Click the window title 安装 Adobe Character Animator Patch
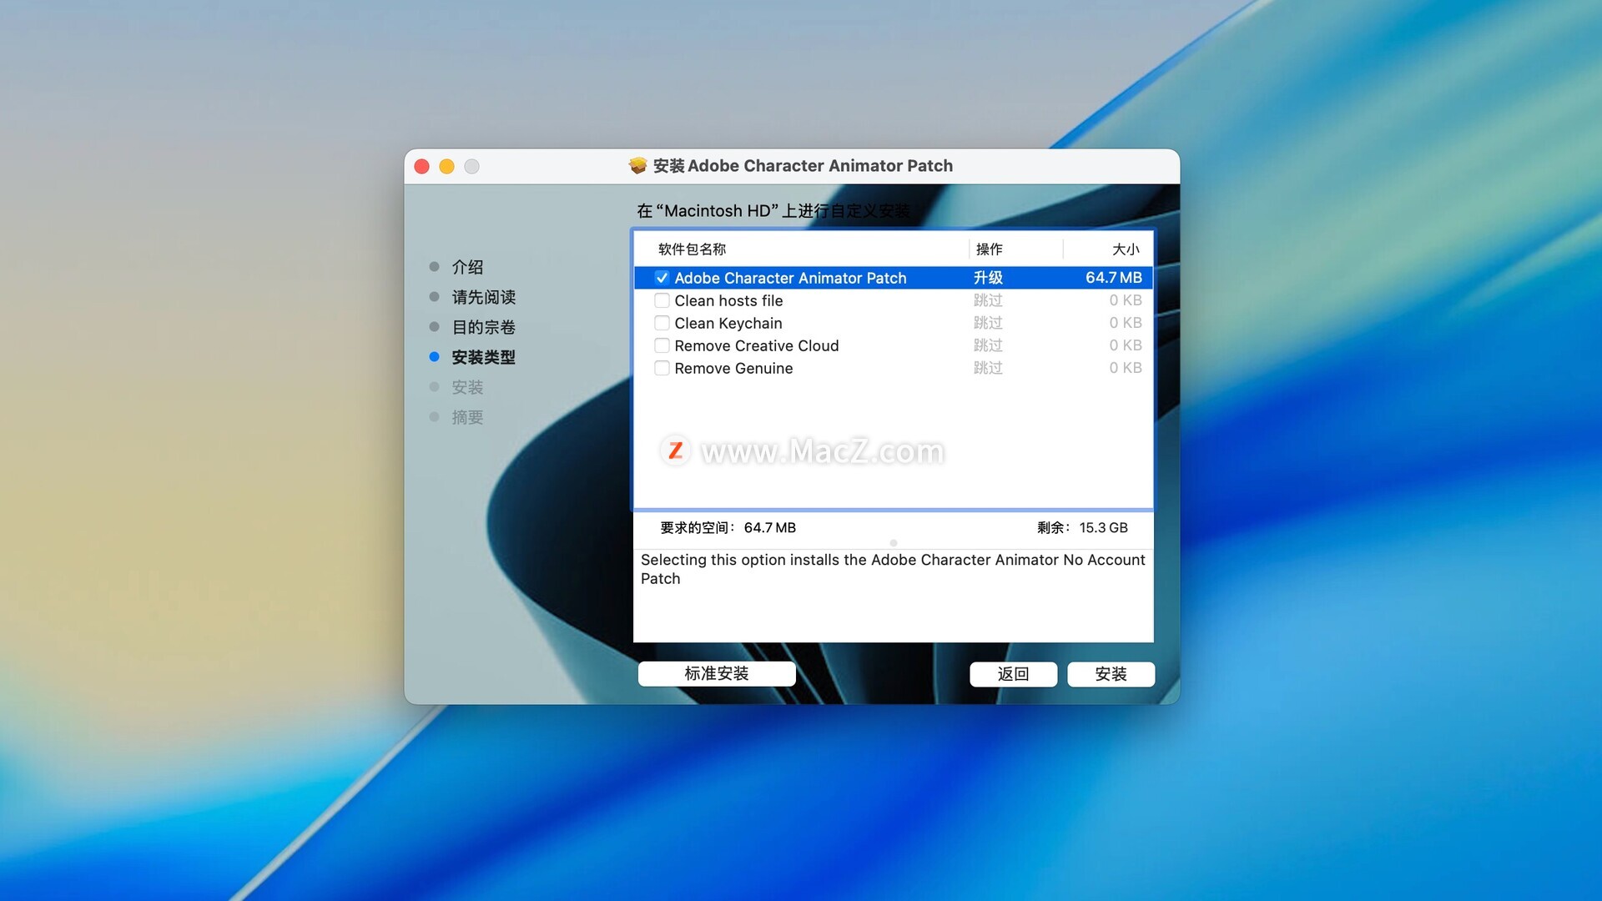The image size is (1602, 901). [803, 165]
